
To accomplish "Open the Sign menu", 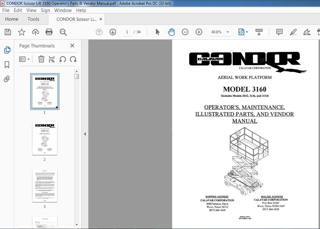I will click(x=45, y=10).
